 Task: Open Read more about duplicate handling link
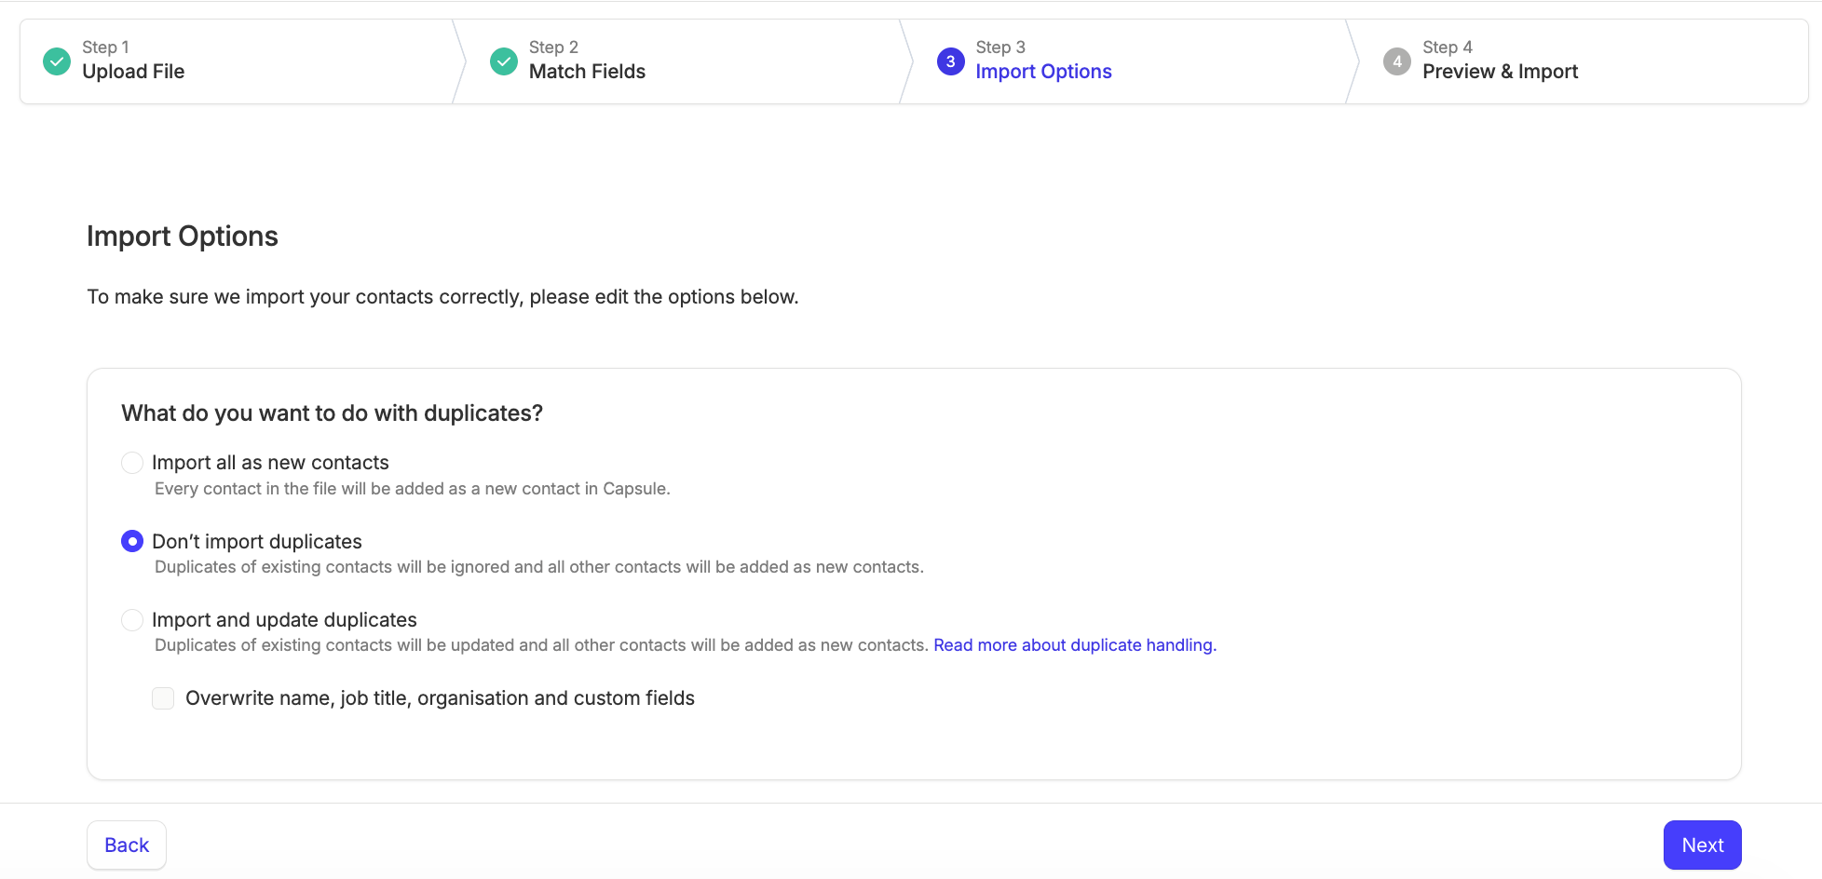point(1075,645)
